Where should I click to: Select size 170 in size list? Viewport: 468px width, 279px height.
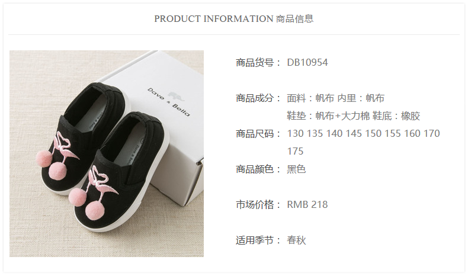point(432,133)
